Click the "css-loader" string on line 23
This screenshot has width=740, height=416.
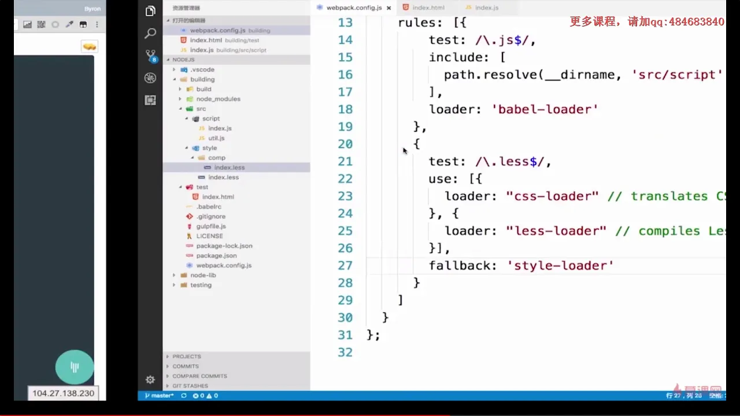(552, 196)
